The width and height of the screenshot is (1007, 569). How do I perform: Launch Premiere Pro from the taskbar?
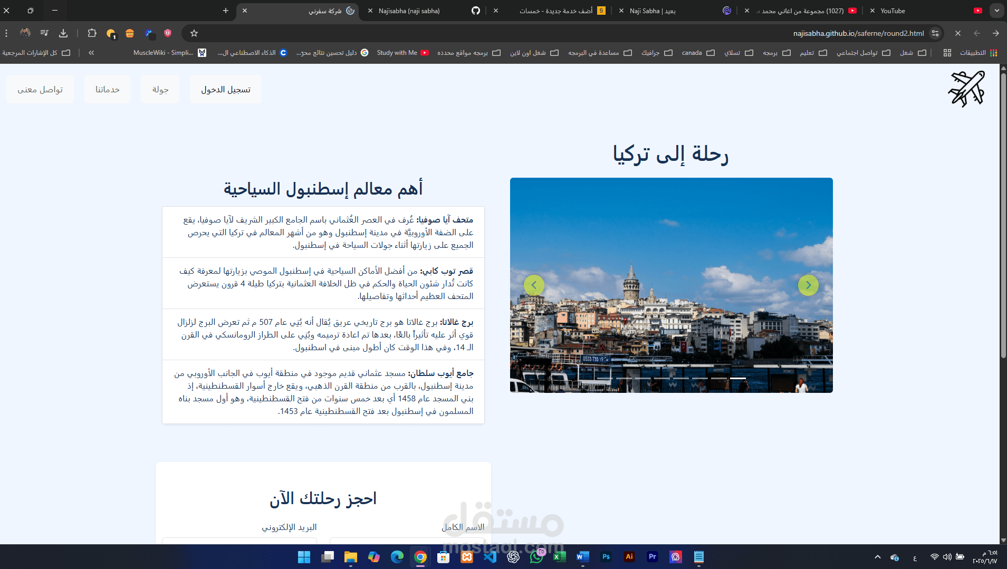[653, 557]
